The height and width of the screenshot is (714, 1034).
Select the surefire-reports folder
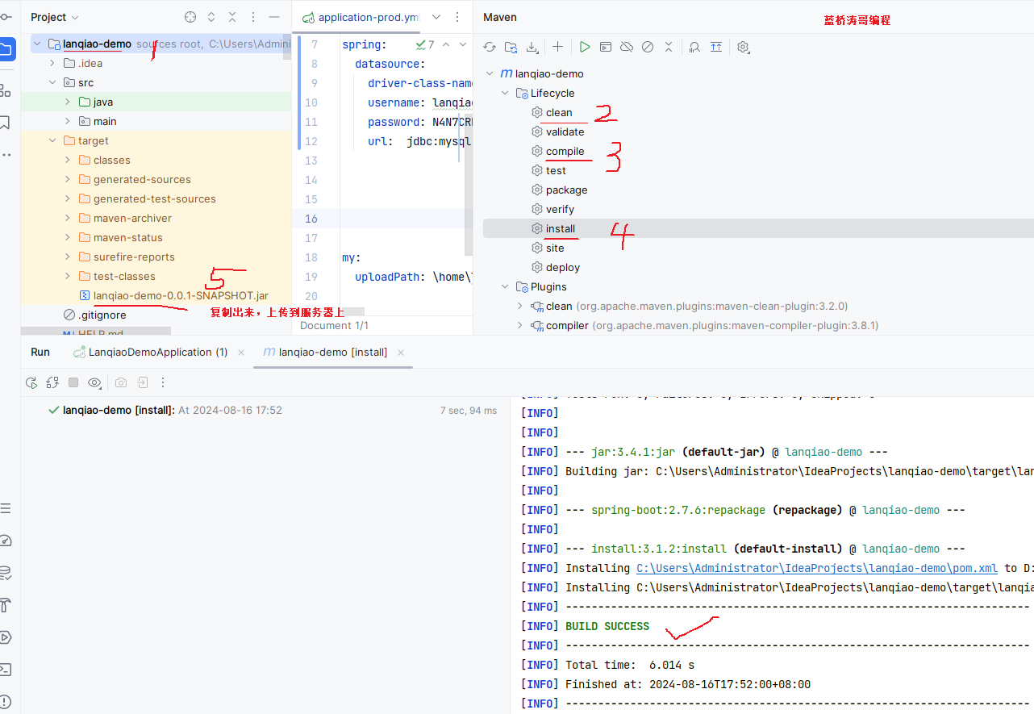[134, 257]
